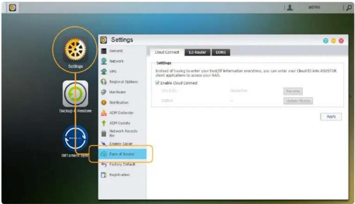Click the Update Status button
Screen dimensions: 355x204
pos(298,101)
